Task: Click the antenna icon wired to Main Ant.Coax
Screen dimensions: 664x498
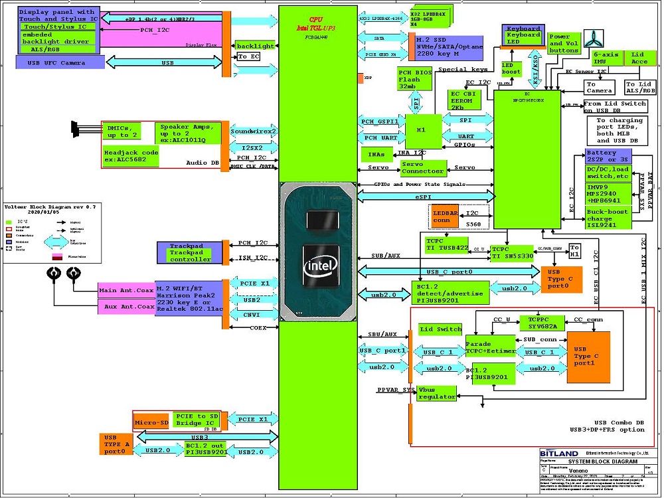Action: click(x=74, y=274)
